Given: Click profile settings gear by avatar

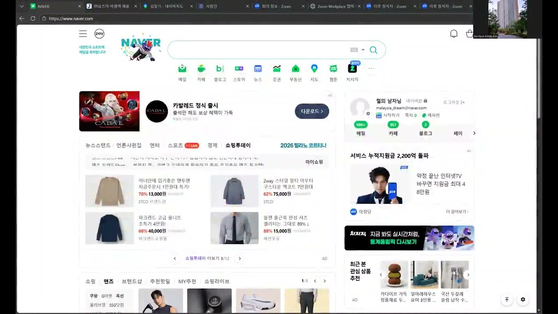Looking at the screenshot, I should click(x=368, y=113).
